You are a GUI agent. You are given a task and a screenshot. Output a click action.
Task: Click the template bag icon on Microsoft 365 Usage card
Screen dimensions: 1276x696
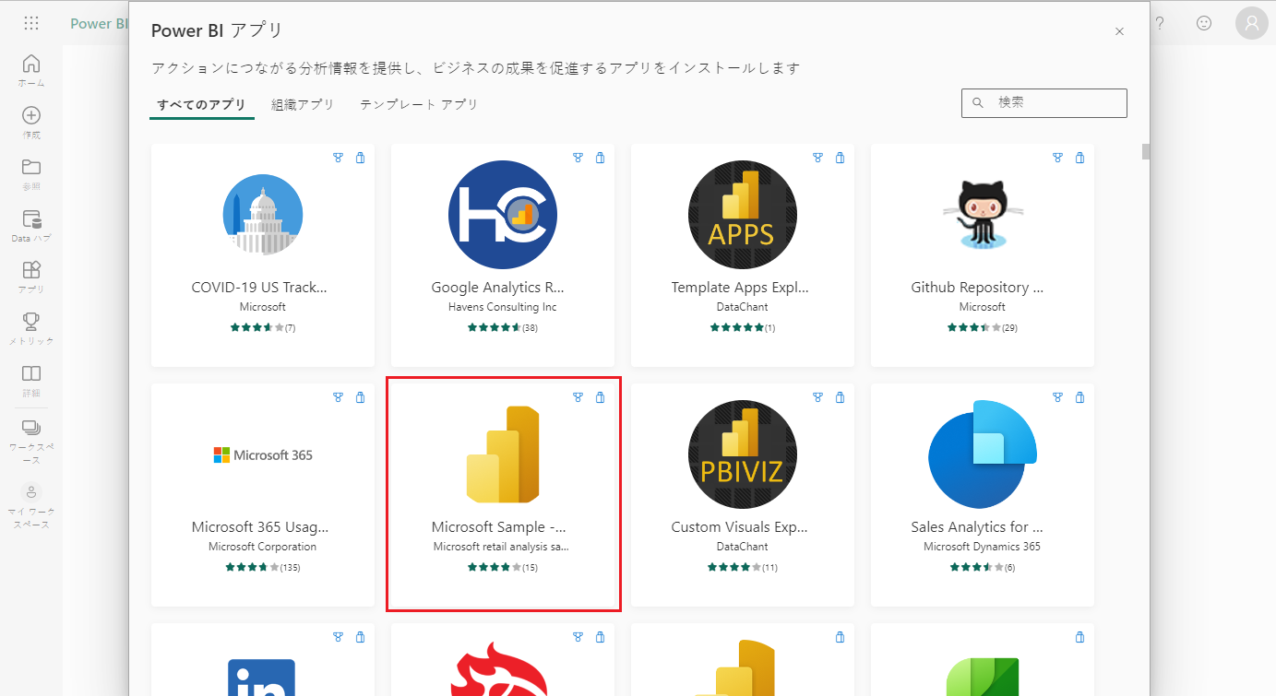tap(360, 397)
